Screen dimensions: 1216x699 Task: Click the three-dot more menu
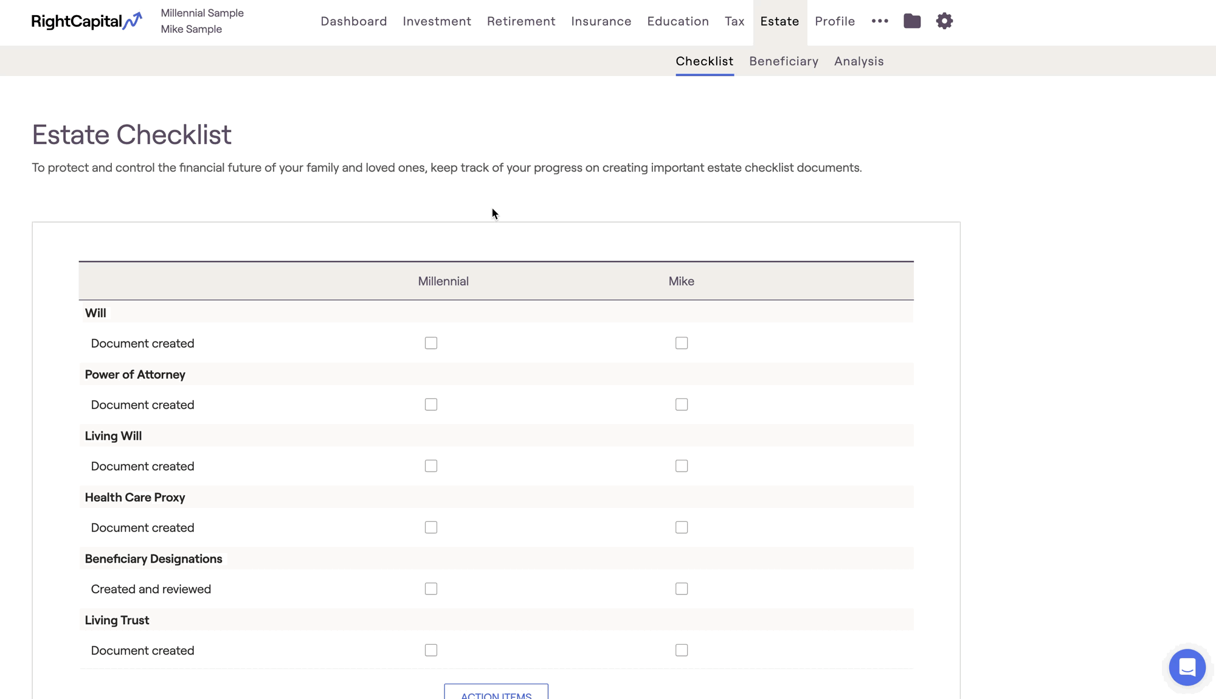tap(879, 21)
